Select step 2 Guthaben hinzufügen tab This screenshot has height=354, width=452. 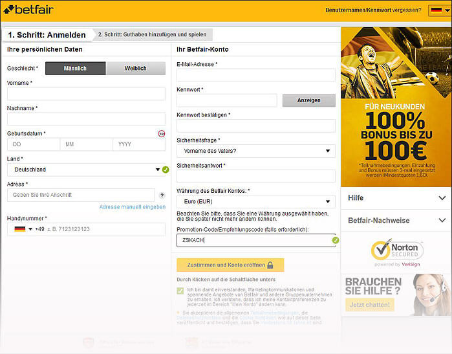click(153, 34)
